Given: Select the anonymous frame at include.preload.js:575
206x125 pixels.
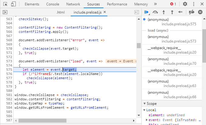Looking at the screenshot, I should click(172, 22).
